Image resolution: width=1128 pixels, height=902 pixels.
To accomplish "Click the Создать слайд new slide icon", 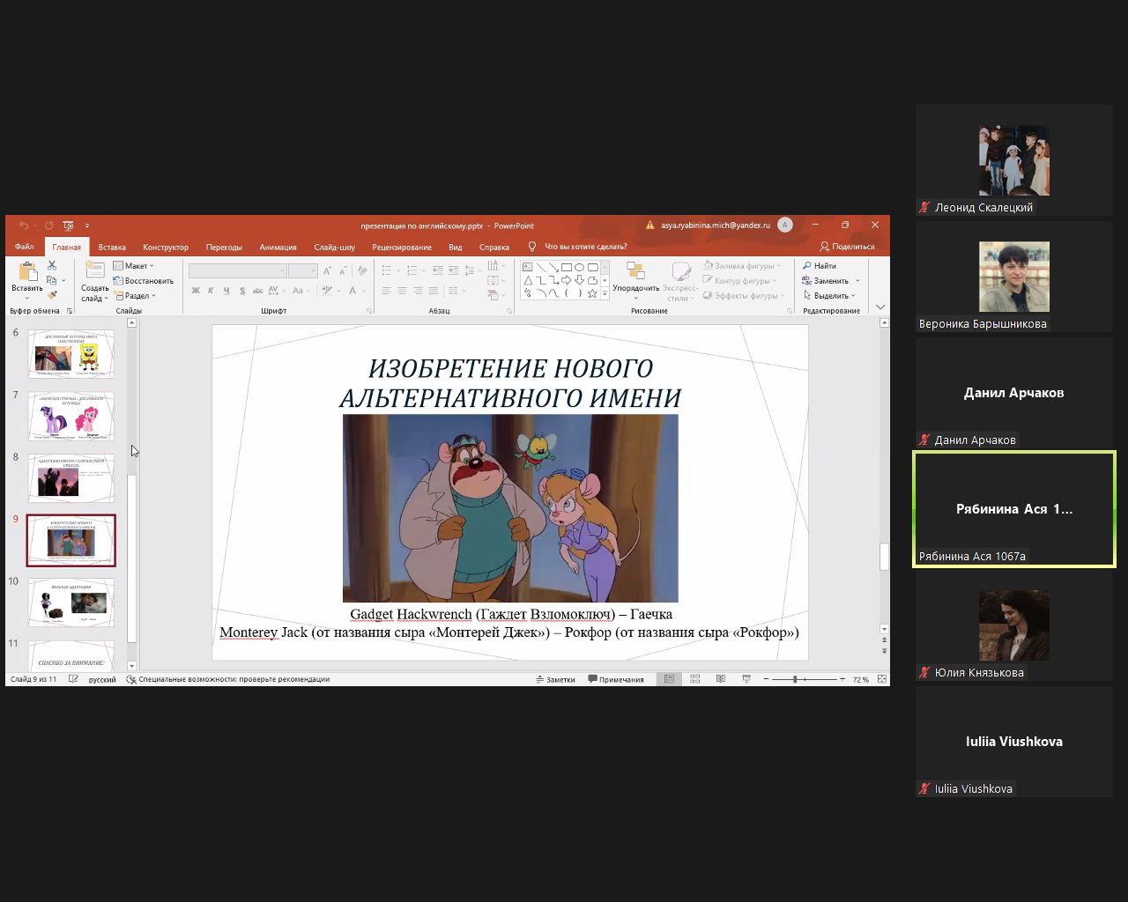I will pyautogui.click(x=94, y=270).
